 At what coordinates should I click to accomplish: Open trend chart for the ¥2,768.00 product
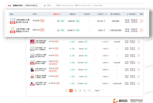pos(138,83)
